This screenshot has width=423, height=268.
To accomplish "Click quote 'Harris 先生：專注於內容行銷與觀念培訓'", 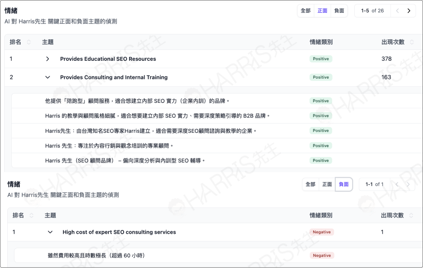I will [x=109, y=146].
